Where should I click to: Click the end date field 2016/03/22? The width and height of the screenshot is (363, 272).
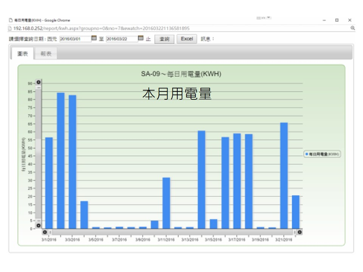pos(121,39)
